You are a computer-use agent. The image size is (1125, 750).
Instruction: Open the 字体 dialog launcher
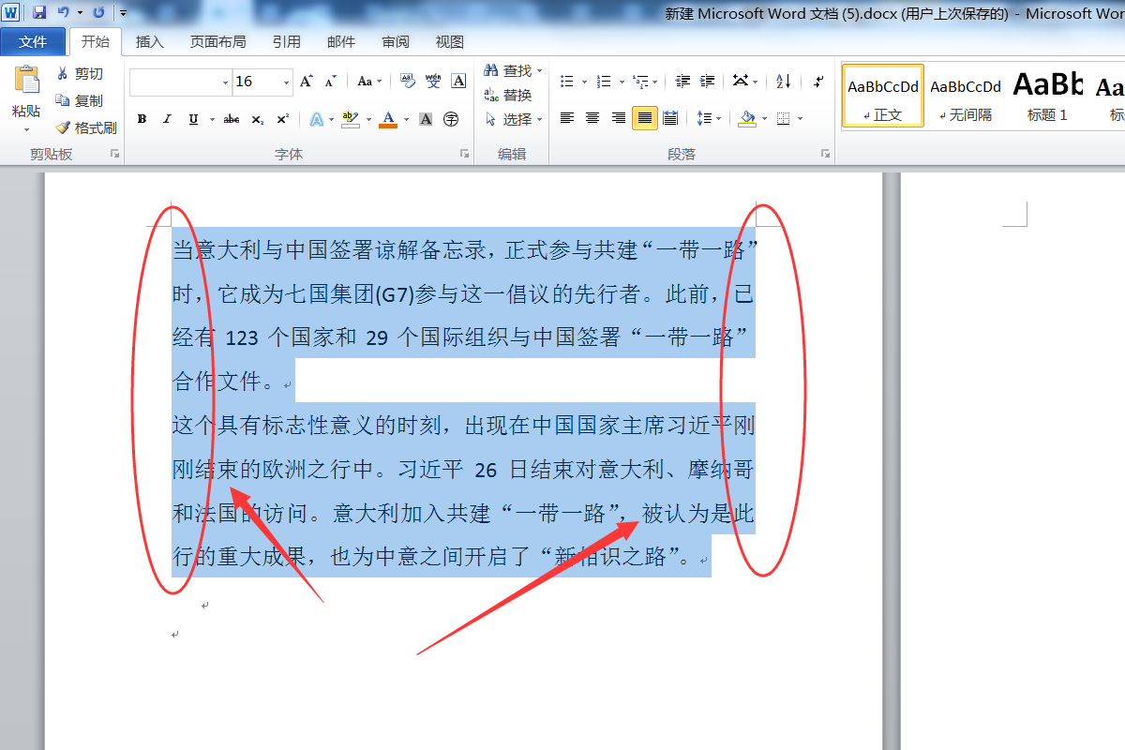[x=463, y=154]
